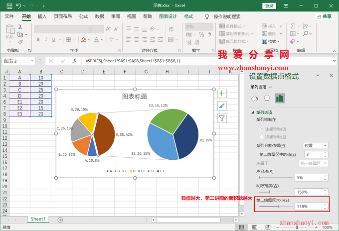Image resolution: width=339 pixels, height=231 pixels.
Task: Click the Clear eraser icon
Action: [293, 41]
